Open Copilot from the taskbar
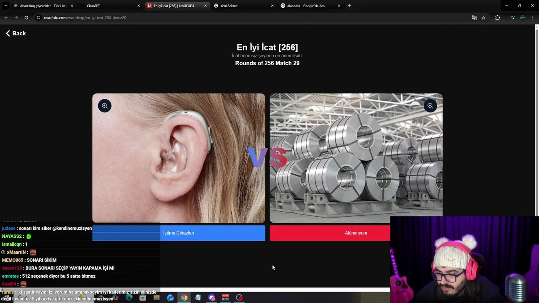Screen dimensions: 539x303 pos(115,298)
